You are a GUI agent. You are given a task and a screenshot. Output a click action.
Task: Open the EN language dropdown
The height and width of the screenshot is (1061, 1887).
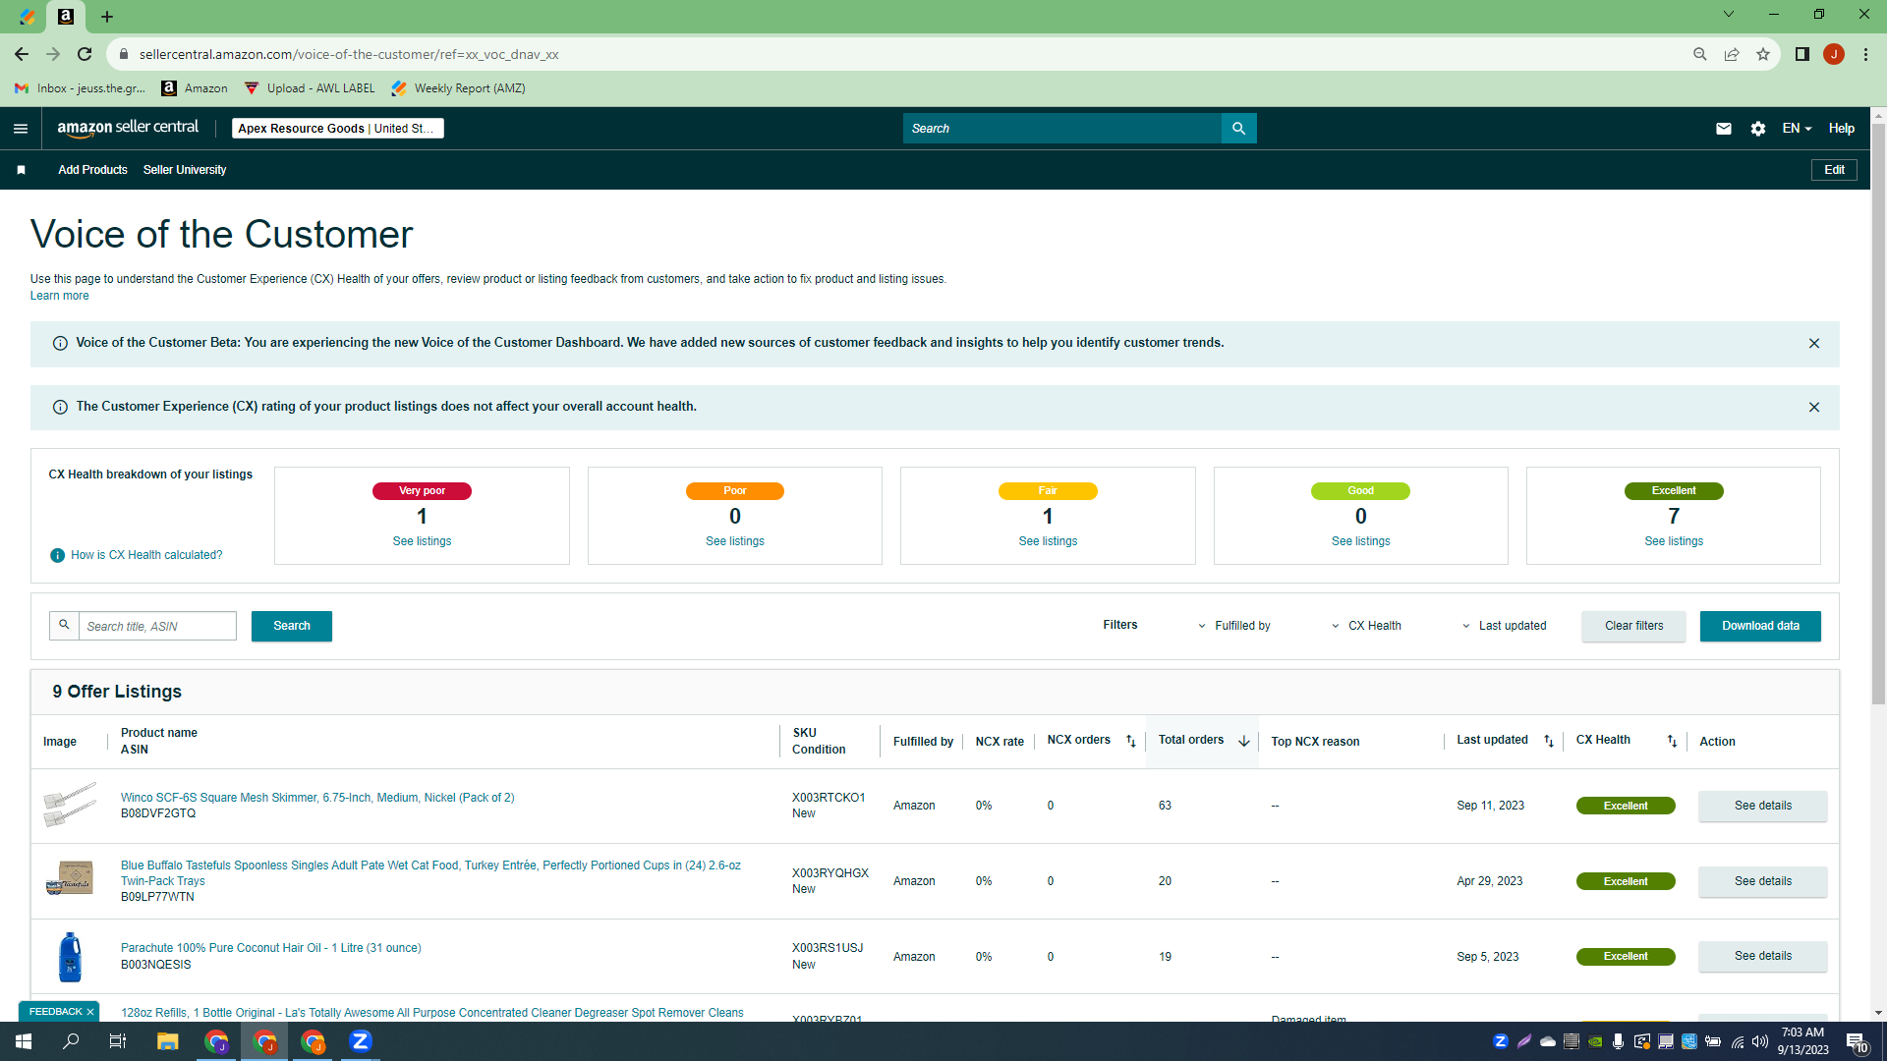tap(1797, 129)
